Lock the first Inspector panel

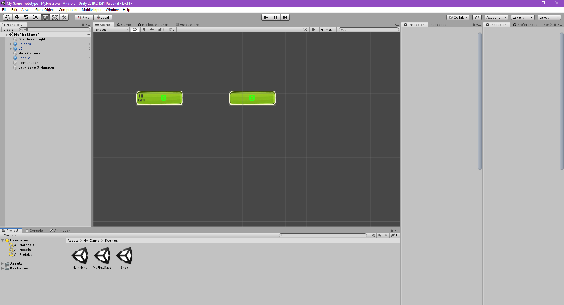tap(474, 25)
